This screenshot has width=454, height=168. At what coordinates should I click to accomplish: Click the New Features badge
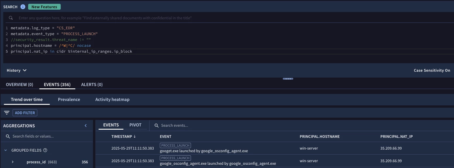pos(44,7)
